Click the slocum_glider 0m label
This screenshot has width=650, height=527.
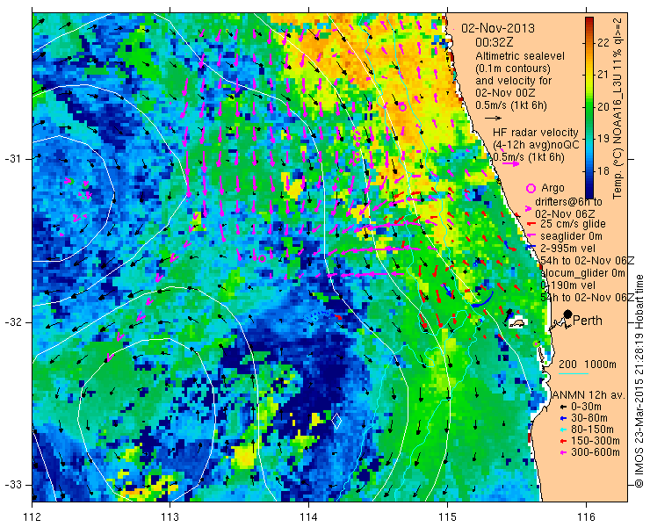(583, 273)
